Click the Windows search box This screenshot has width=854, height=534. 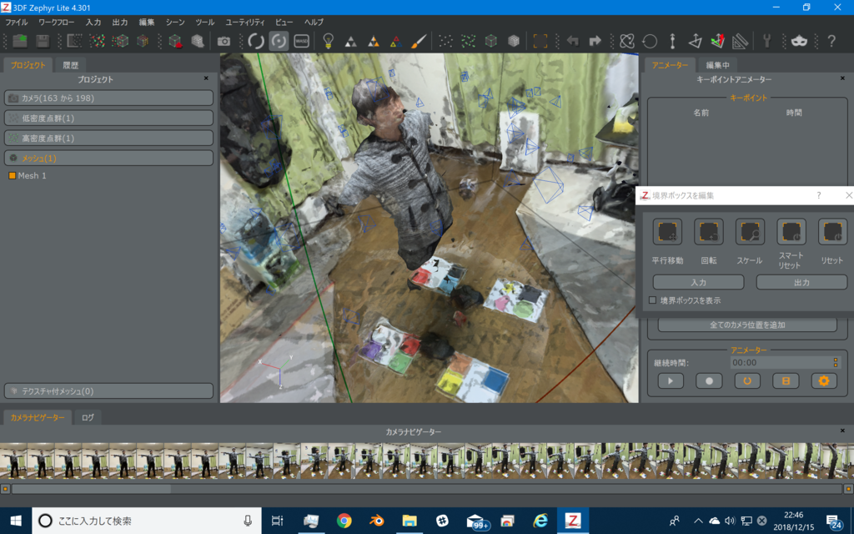tap(147, 521)
